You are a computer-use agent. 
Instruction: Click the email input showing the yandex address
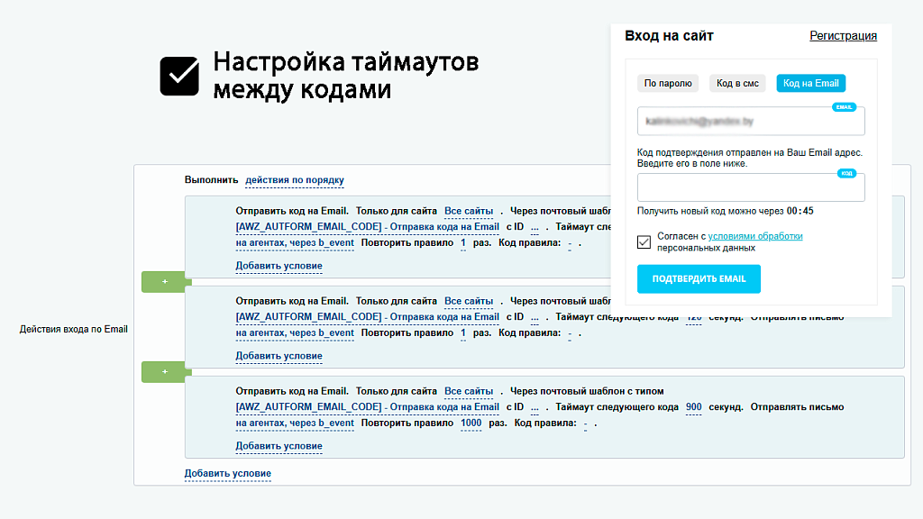(751, 120)
